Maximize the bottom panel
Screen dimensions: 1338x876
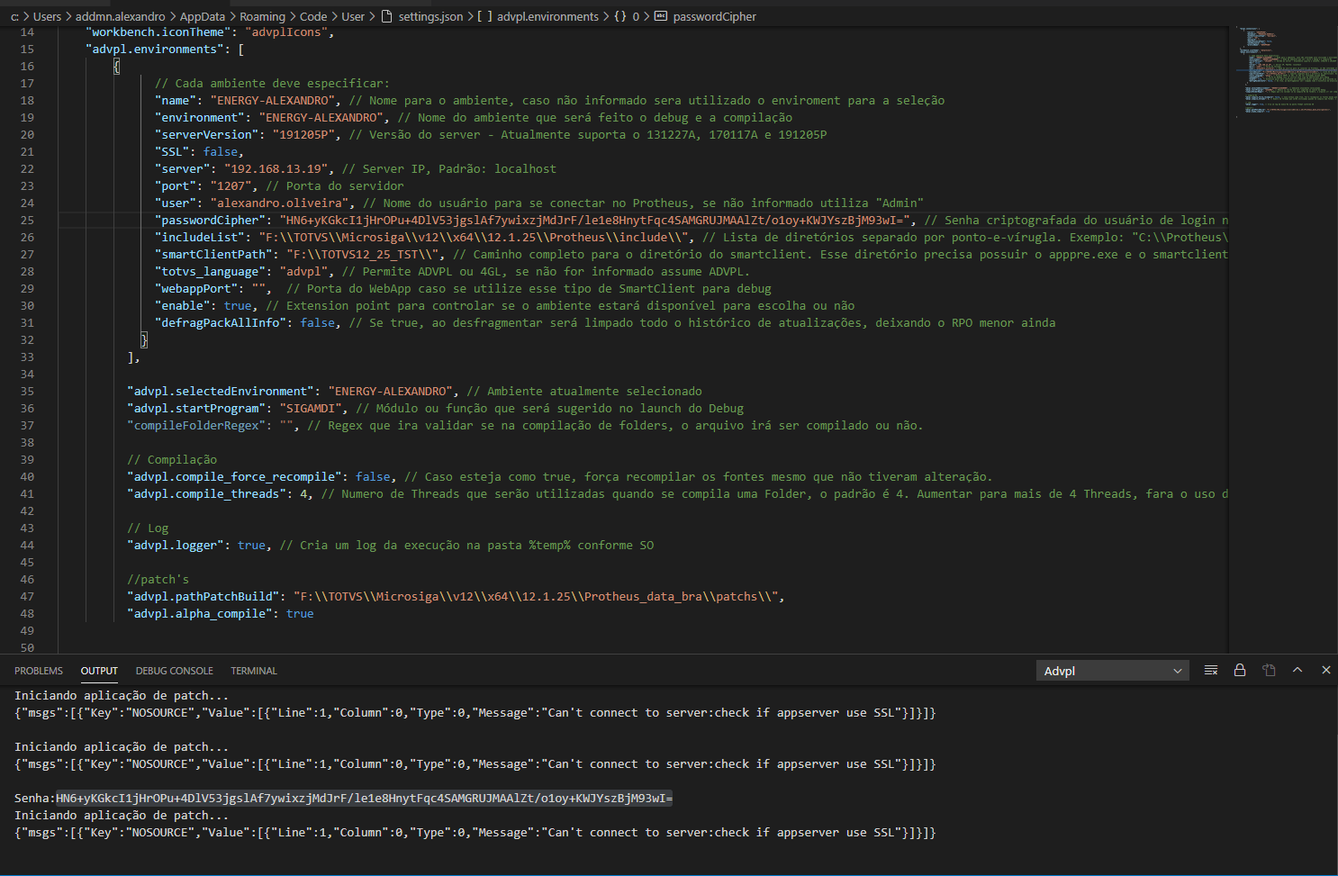(1297, 670)
